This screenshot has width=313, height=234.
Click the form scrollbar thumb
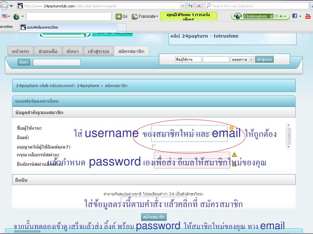pyautogui.click(x=289, y=136)
